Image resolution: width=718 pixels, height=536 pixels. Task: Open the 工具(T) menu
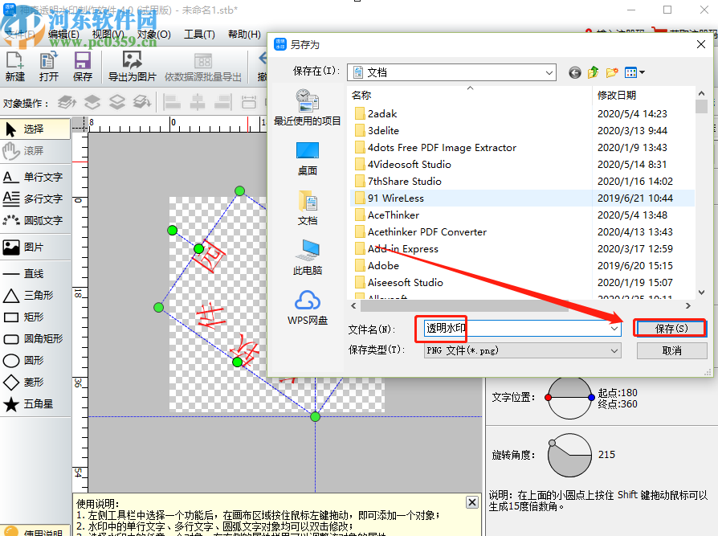pos(199,35)
